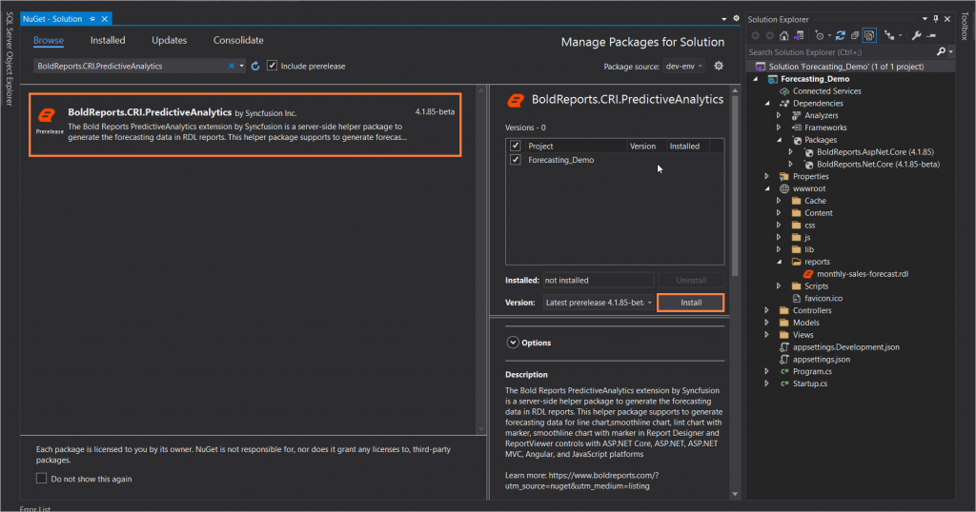This screenshot has width=976, height=512.
Task: Open the Package source dev-env dropdown
Action: coord(683,66)
